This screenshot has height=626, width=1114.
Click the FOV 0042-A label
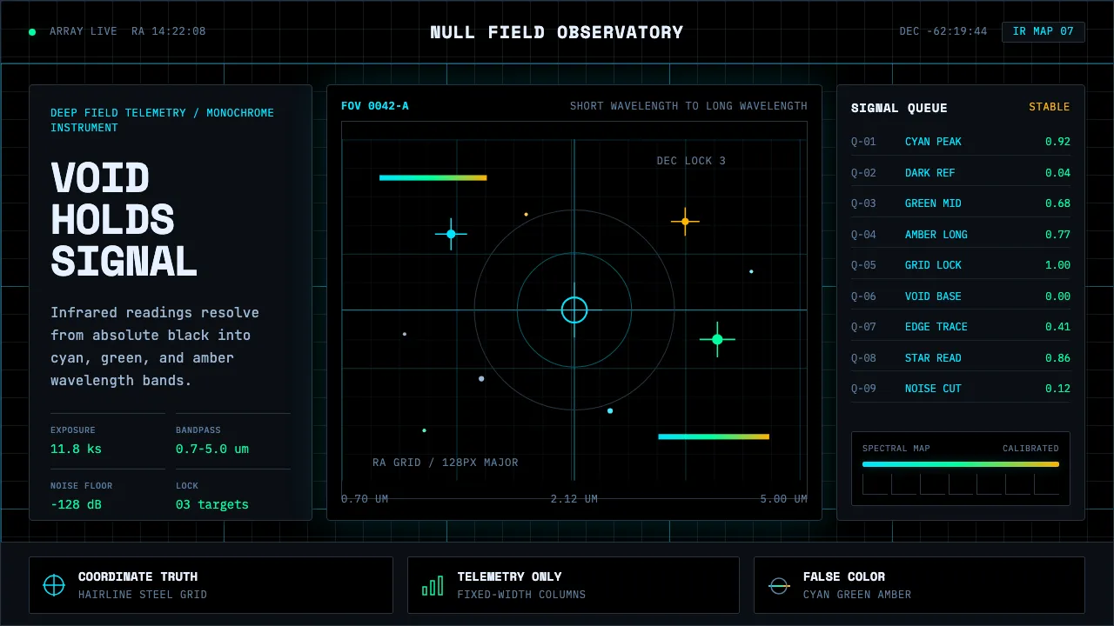pos(375,106)
